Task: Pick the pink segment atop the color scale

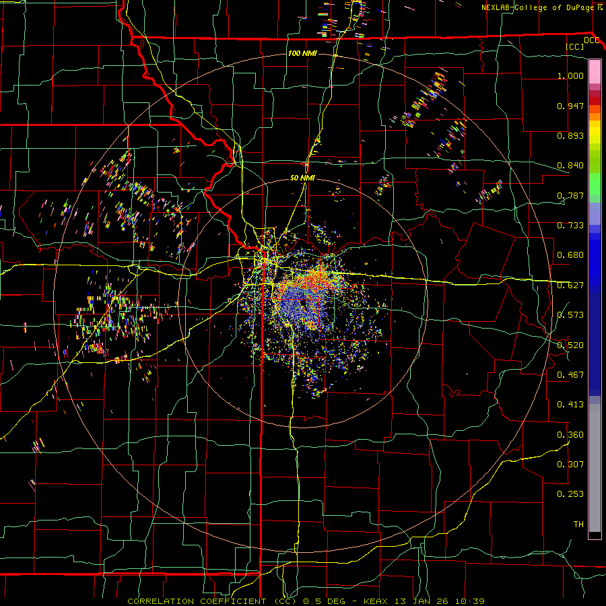Action: click(x=595, y=71)
